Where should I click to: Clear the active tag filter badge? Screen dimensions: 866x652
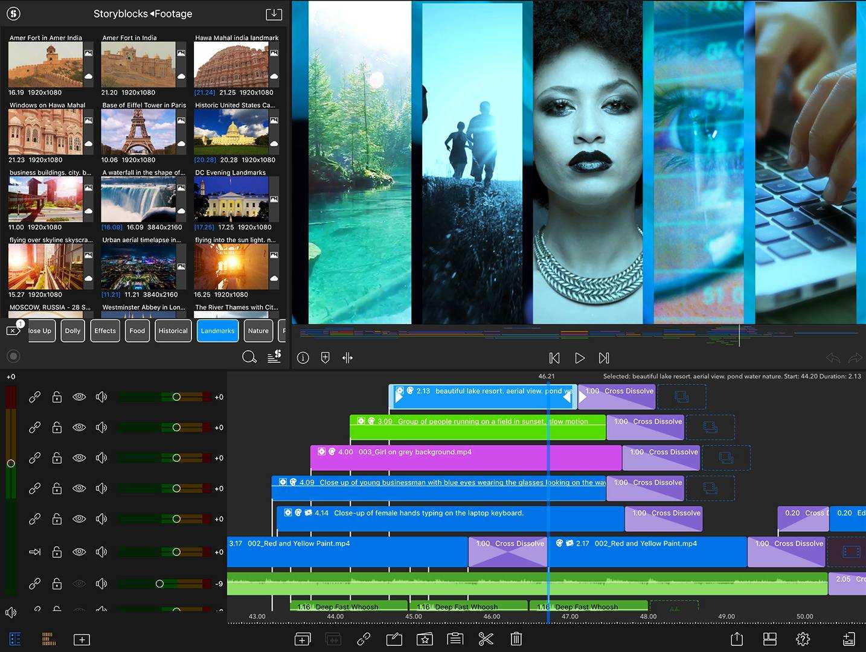[x=13, y=330]
